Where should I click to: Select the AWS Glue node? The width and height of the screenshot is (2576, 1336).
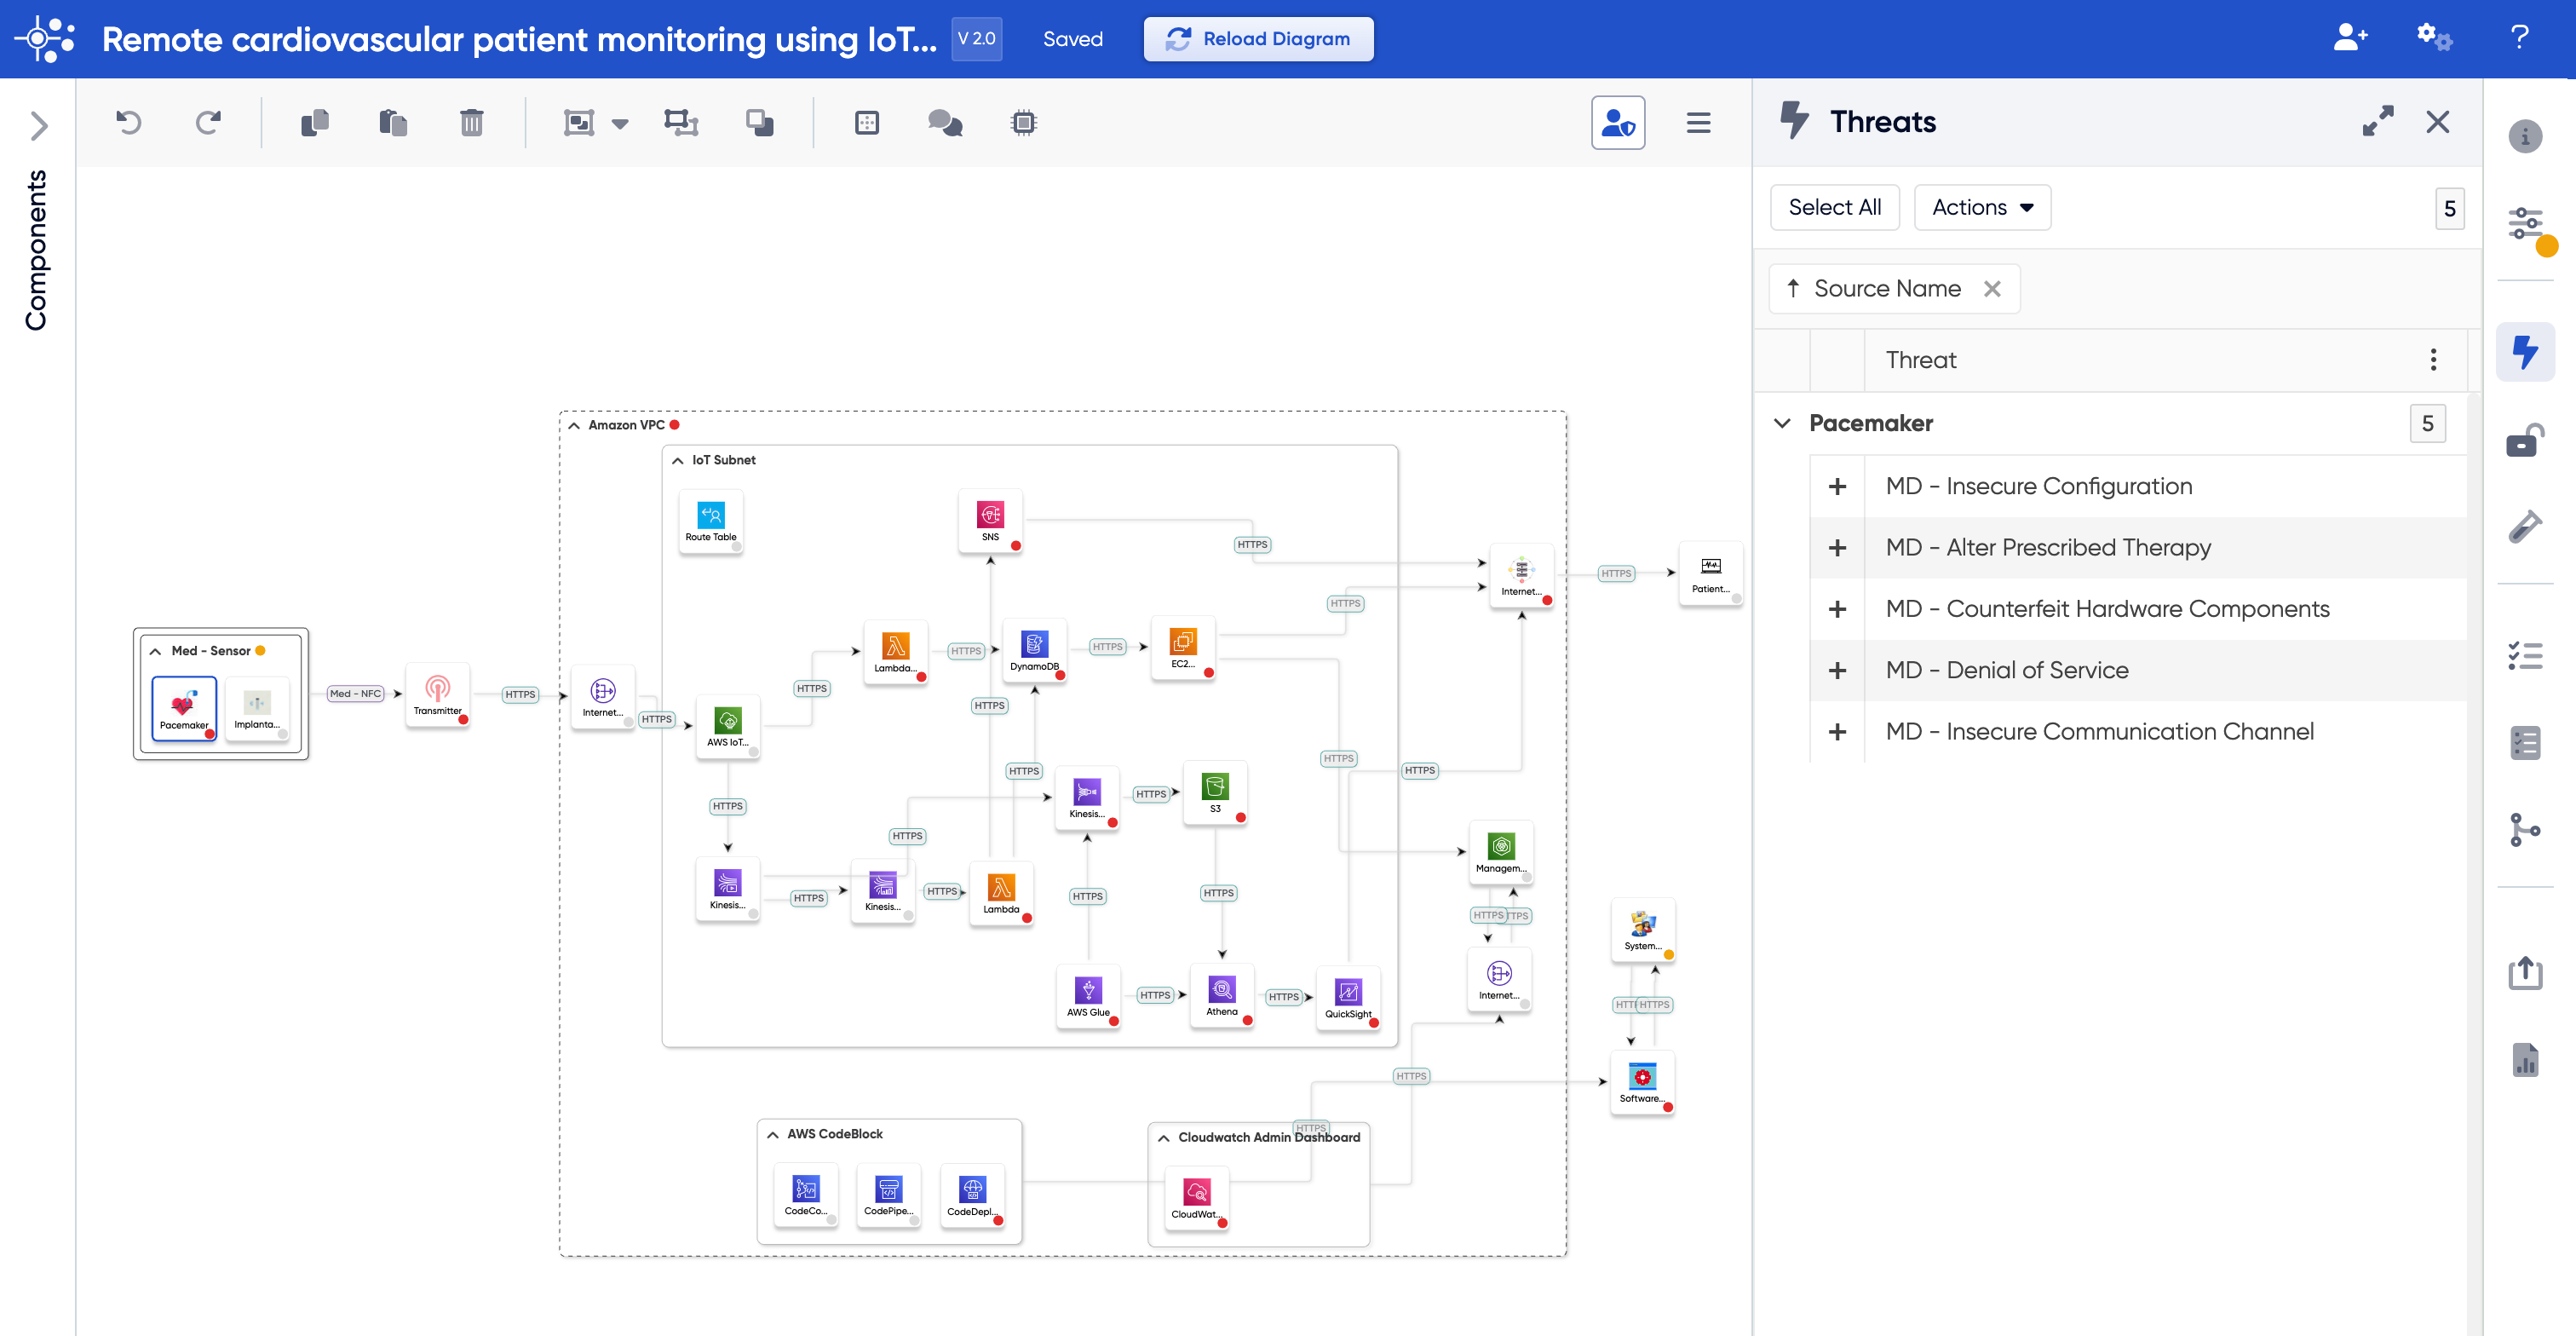[x=1088, y=996]
